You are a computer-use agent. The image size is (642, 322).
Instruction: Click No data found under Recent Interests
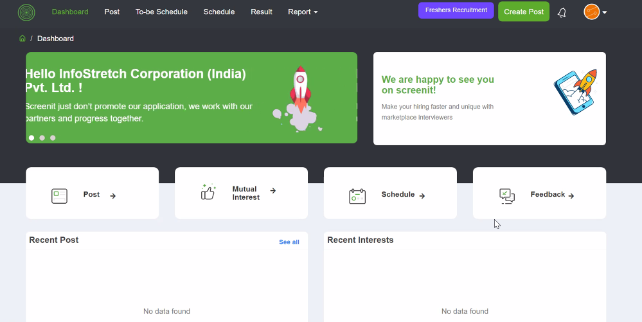coord(465,311)
